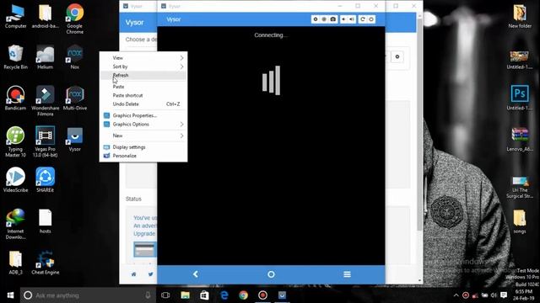This screenshot has width=540, height=303.
Task: Click the vertical scrollbar of background Vysor window
Action: click(419, 124)
